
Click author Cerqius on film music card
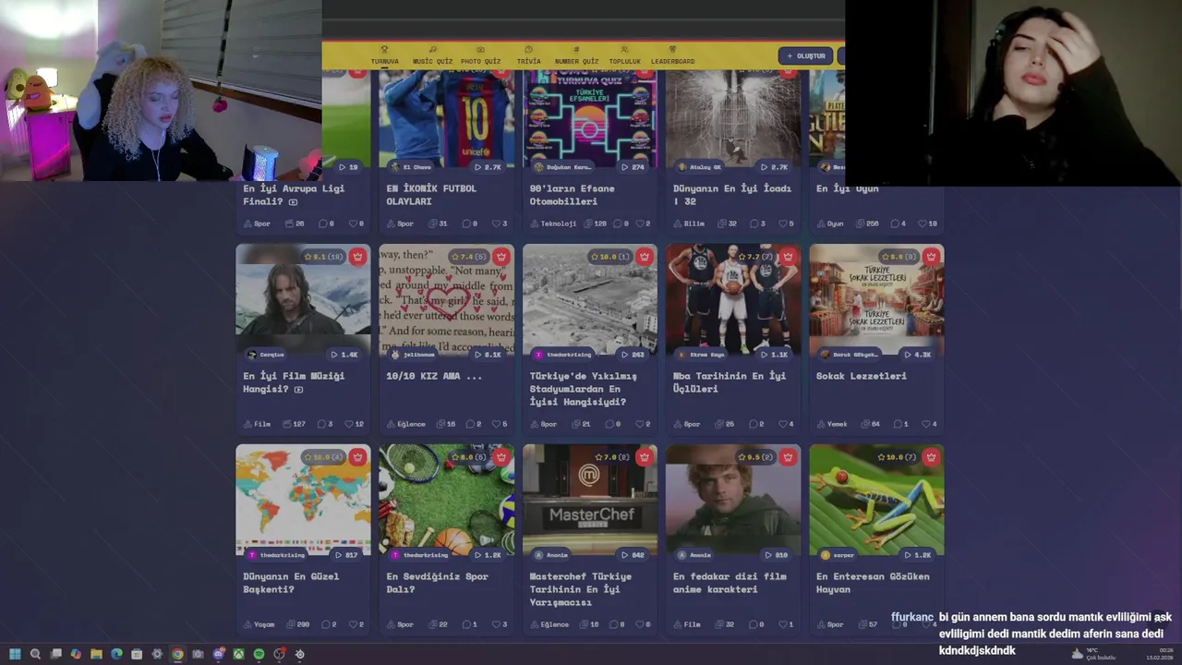pos(266,355)
